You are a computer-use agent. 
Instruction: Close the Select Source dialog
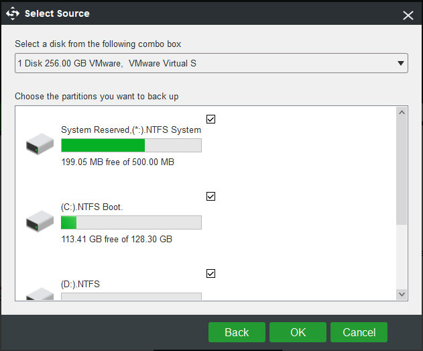[x=408, y=15]
